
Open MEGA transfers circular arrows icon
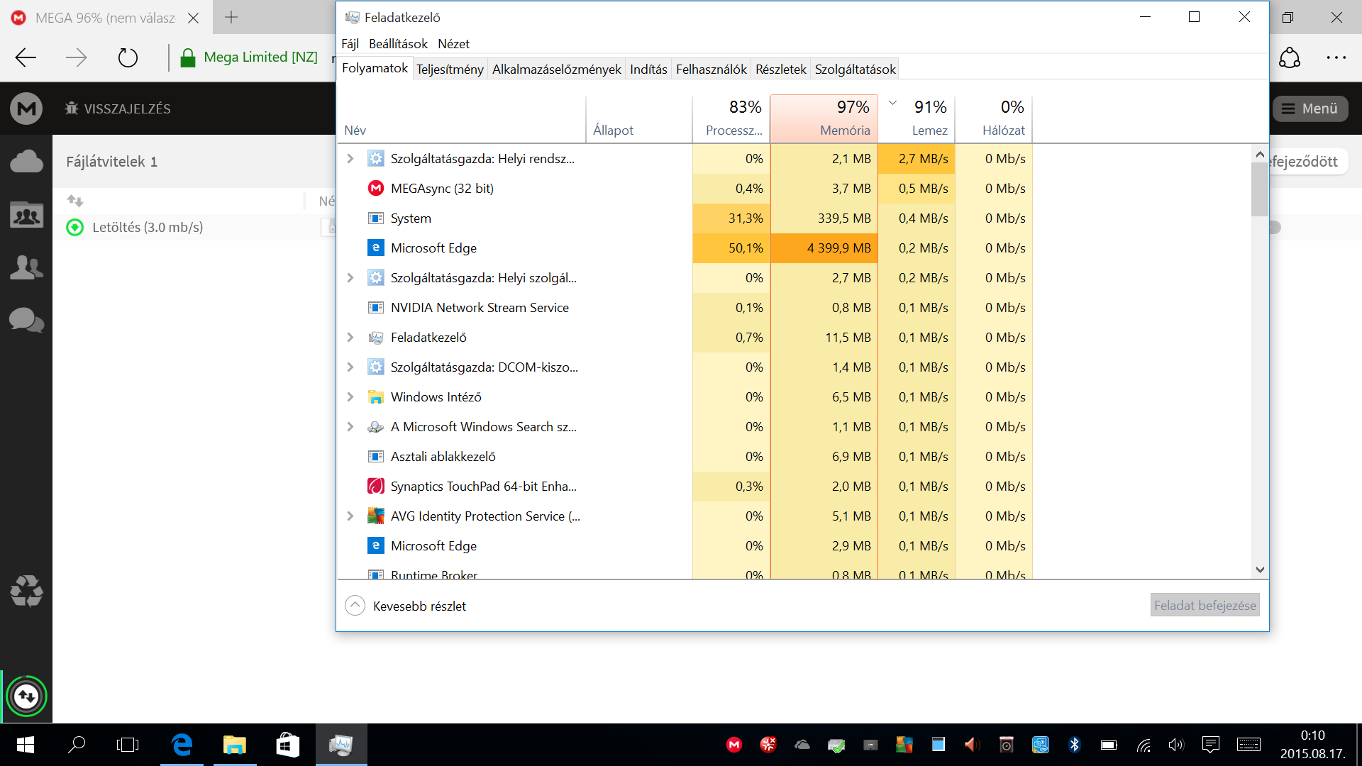26,696
